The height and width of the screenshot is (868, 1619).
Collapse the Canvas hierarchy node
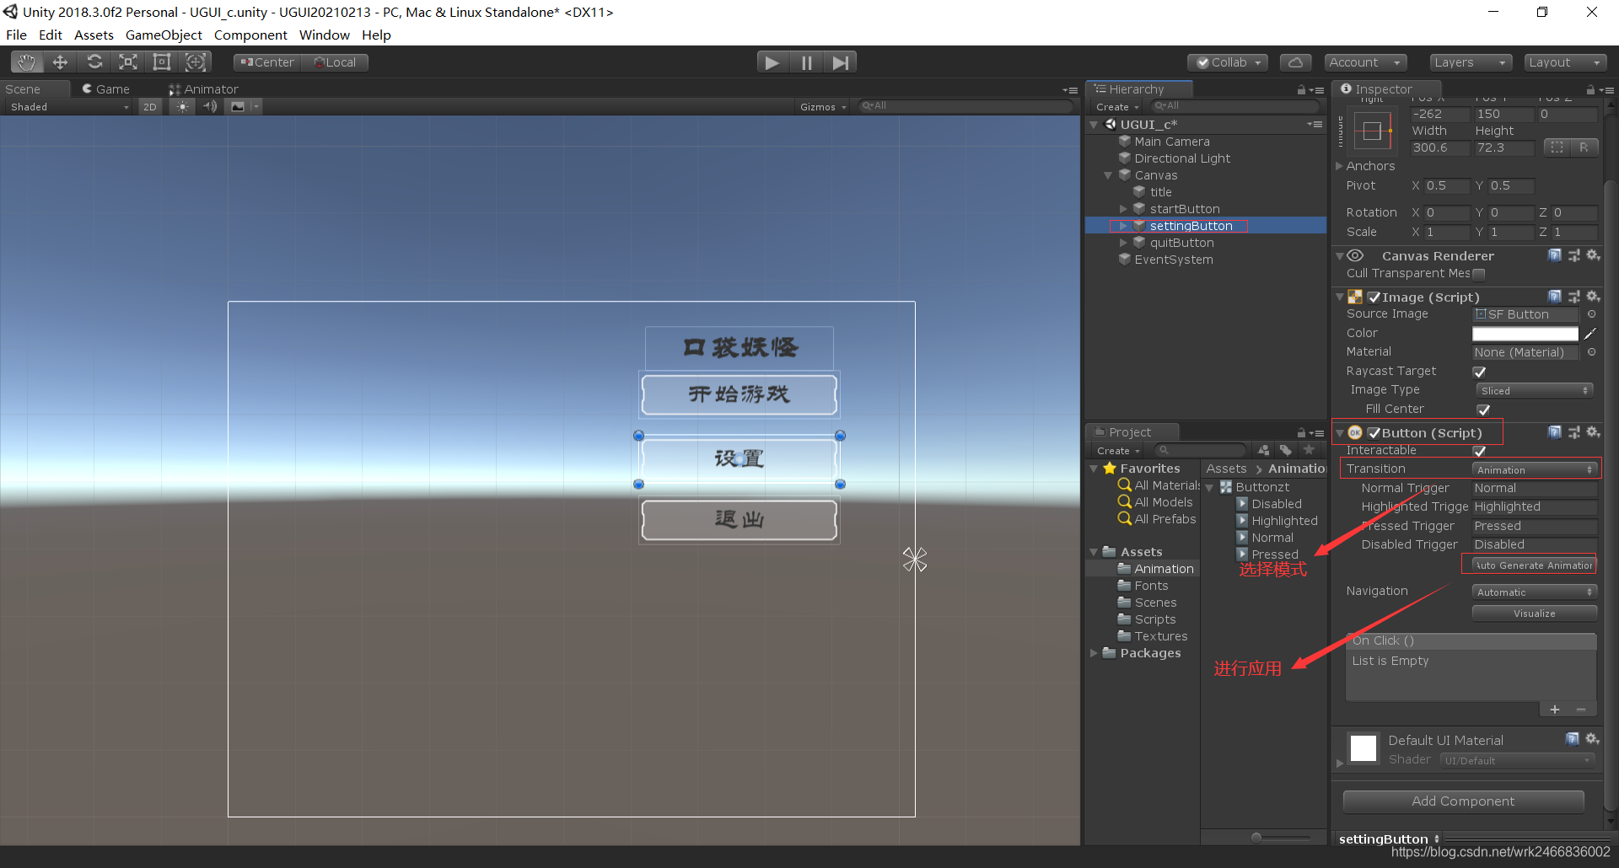[1108, 175]
